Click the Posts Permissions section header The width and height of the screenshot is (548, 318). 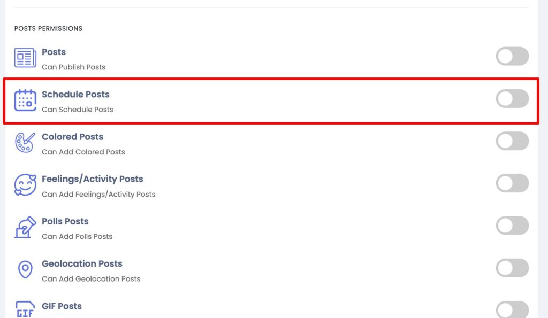pyautogui.click(x=48, y=29)
